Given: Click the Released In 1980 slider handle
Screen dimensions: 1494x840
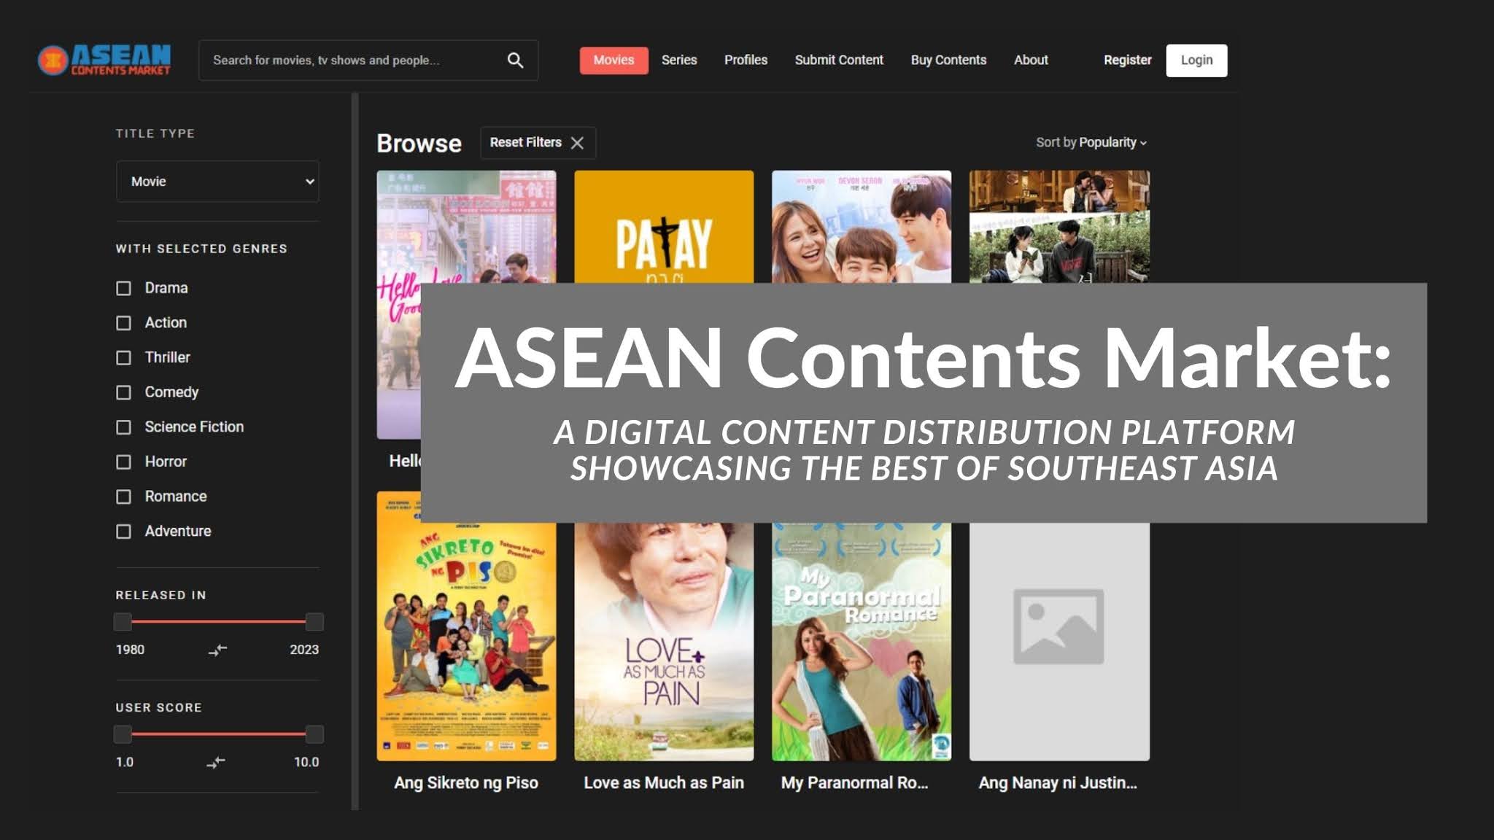Looking at the screenshot, I should coord(123,622).
